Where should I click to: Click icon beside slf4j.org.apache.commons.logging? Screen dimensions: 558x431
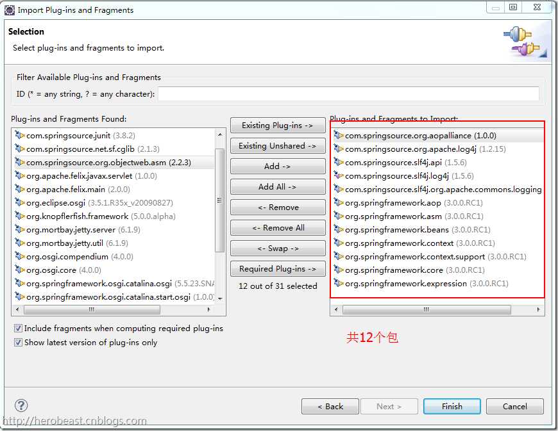[x=339, y=190]
